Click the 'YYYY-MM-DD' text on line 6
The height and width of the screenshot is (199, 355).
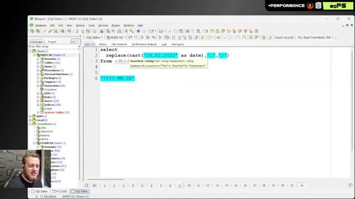pyautogui.click(x=118, y=78)
